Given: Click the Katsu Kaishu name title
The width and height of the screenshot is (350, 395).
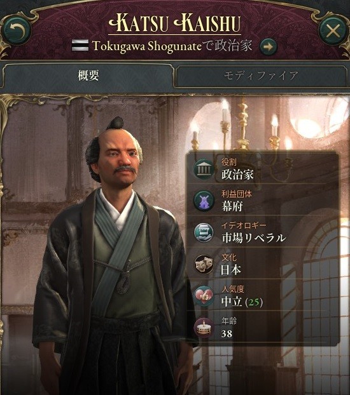Looking at the screenshot, I should [x=174, y=23].
